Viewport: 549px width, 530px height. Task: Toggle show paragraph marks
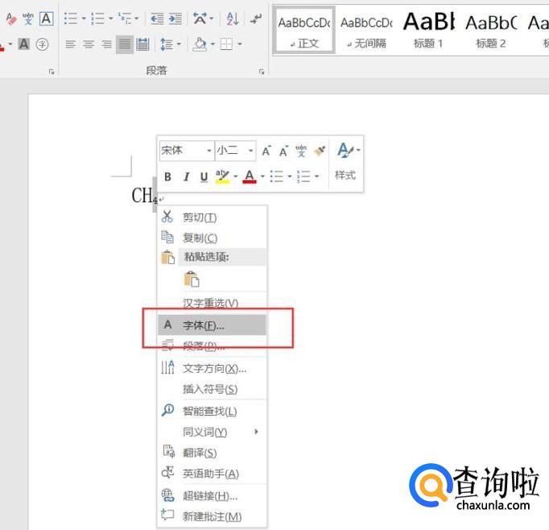[x=256, y=19]
